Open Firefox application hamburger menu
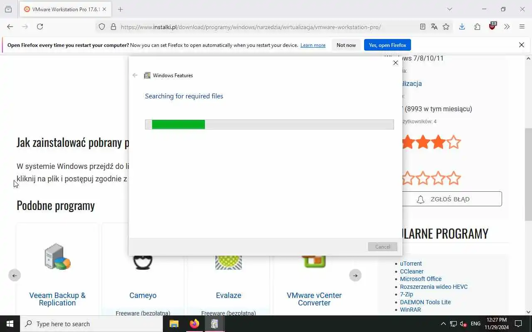The image size is (532, 332). [x=522, y=27]
